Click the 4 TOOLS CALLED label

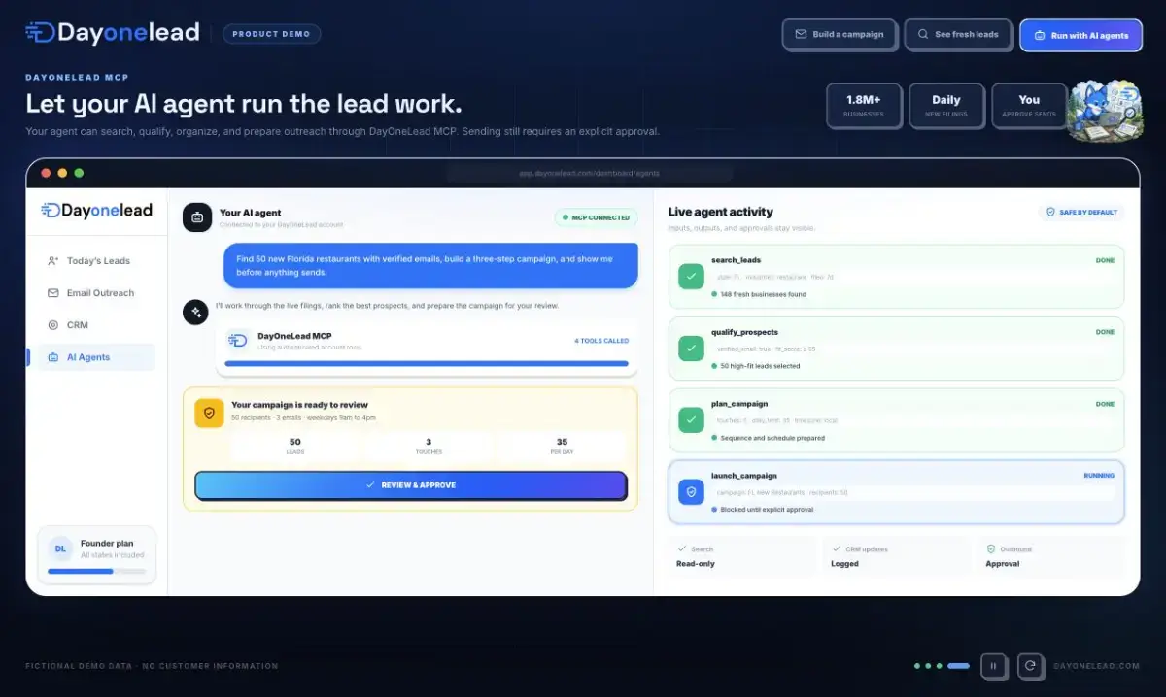[x=601, y=341]
